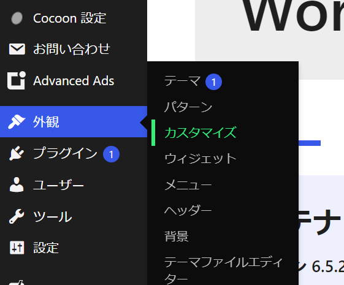Open ウィジェット in the 外観 submenu

pos(201,158)
